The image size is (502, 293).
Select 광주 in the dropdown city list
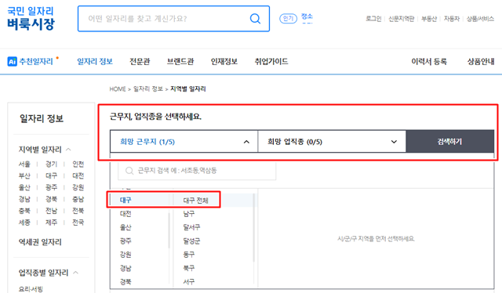coord(125,241)
